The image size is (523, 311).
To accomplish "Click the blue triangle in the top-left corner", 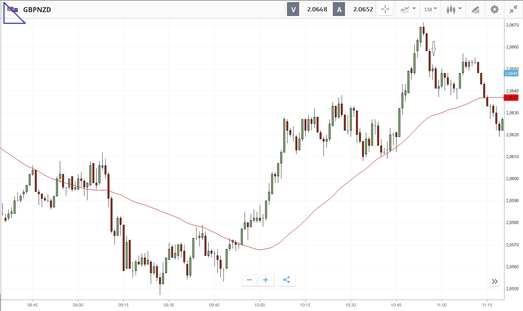I will 11,17.
